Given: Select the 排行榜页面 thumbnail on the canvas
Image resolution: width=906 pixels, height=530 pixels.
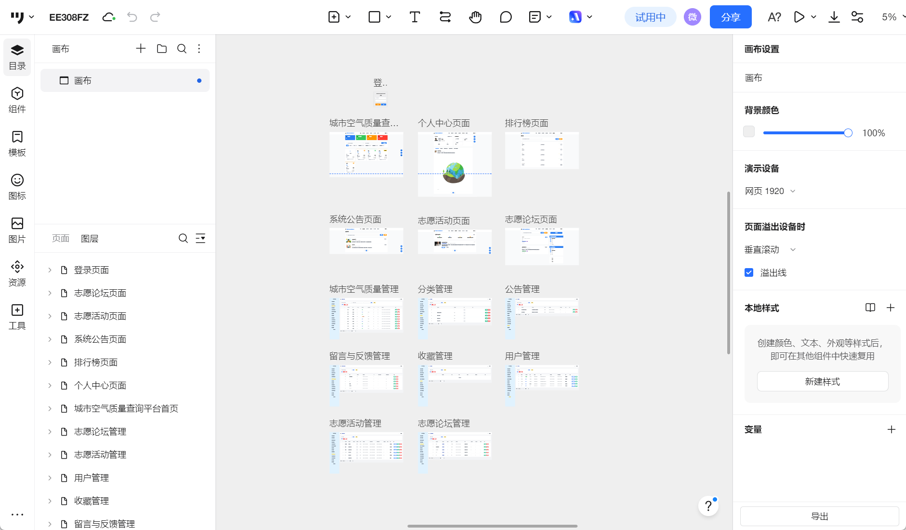Looking at the screenshot, I should (541, 150).
